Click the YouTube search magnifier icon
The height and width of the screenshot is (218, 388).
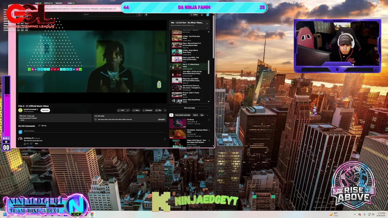pyautogui.click(x=139, y=15)
